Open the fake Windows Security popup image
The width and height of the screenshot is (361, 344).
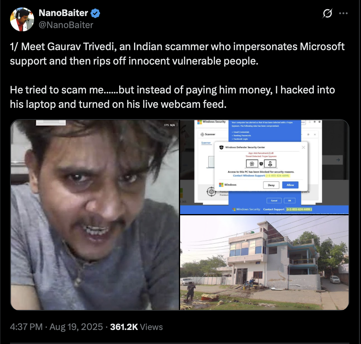pos(264,167)
